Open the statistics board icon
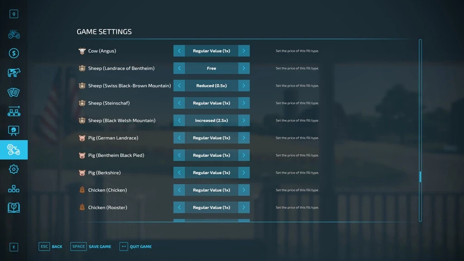The width and height of the screenshot is (464, 261). (14, 130)
